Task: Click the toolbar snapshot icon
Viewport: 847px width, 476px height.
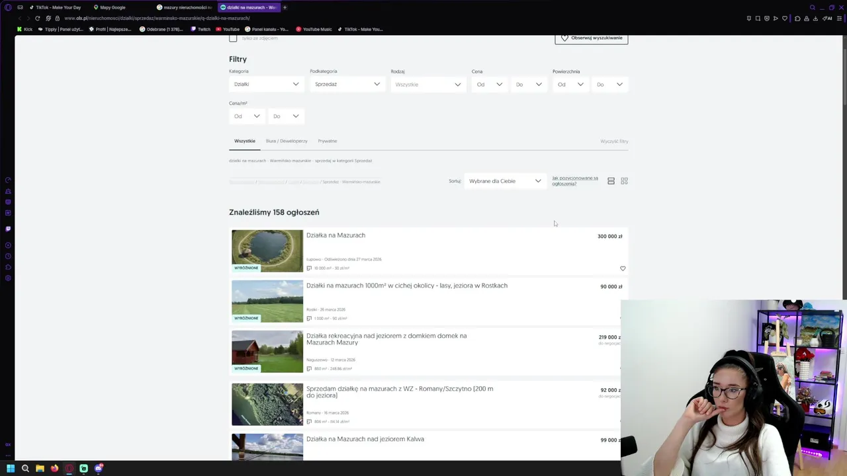Action: (758, 19)
